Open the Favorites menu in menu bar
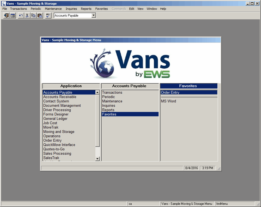261x207 pixels. point(102,9)
